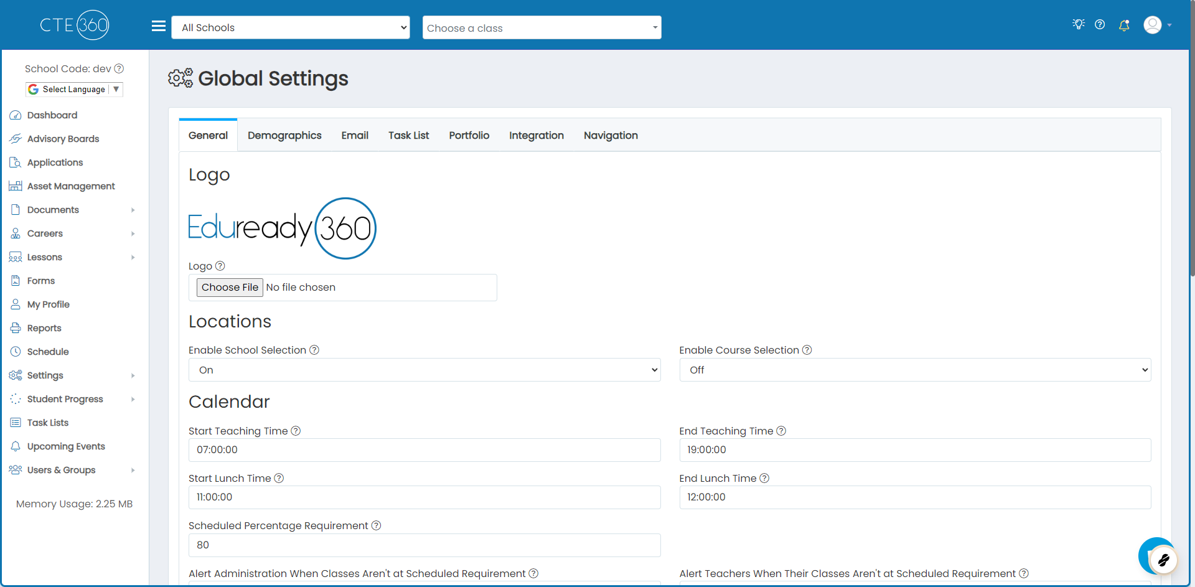Go to Dashboard
1195x587 pixels.
(52, 115)
